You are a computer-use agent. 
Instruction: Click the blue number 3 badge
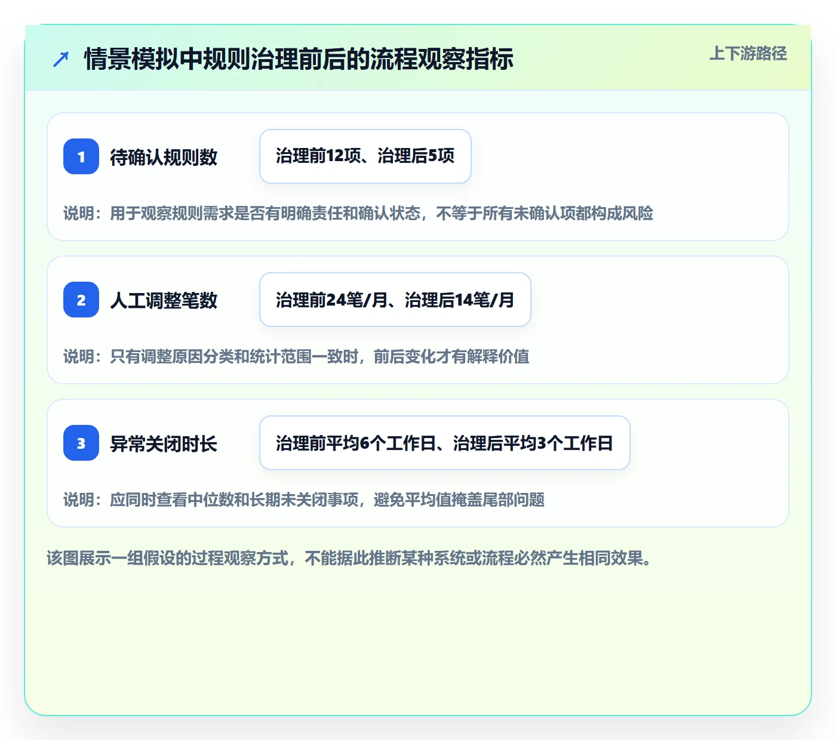(81, 443)
